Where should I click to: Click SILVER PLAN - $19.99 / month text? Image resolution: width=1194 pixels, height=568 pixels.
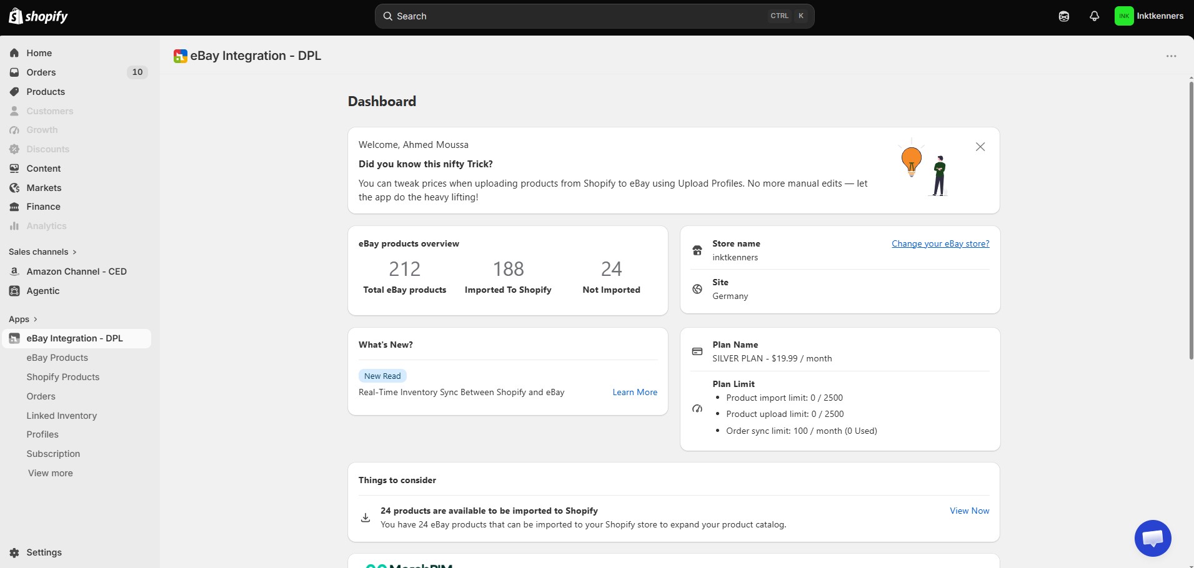772,358
